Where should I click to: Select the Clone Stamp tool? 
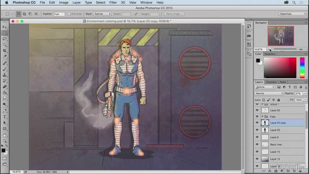coord(5,75)
